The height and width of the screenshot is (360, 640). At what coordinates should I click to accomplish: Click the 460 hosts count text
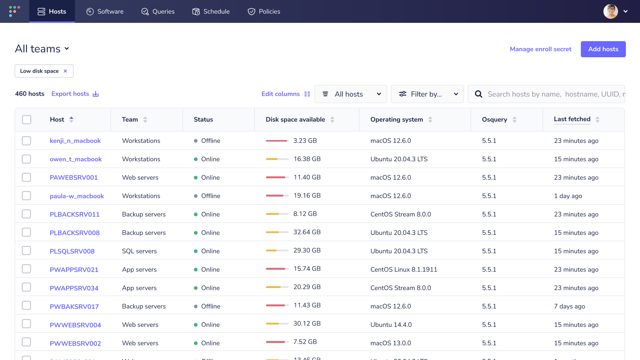coord(30,94)
